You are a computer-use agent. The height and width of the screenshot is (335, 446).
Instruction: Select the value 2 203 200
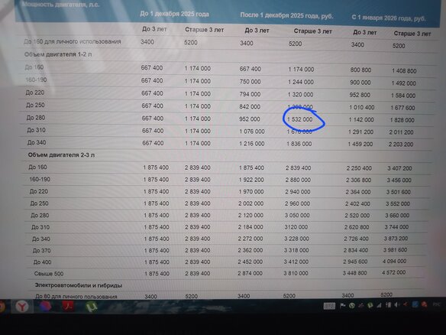(401, 144)
